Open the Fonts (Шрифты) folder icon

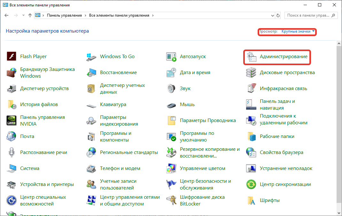click(x=251, y=200)
